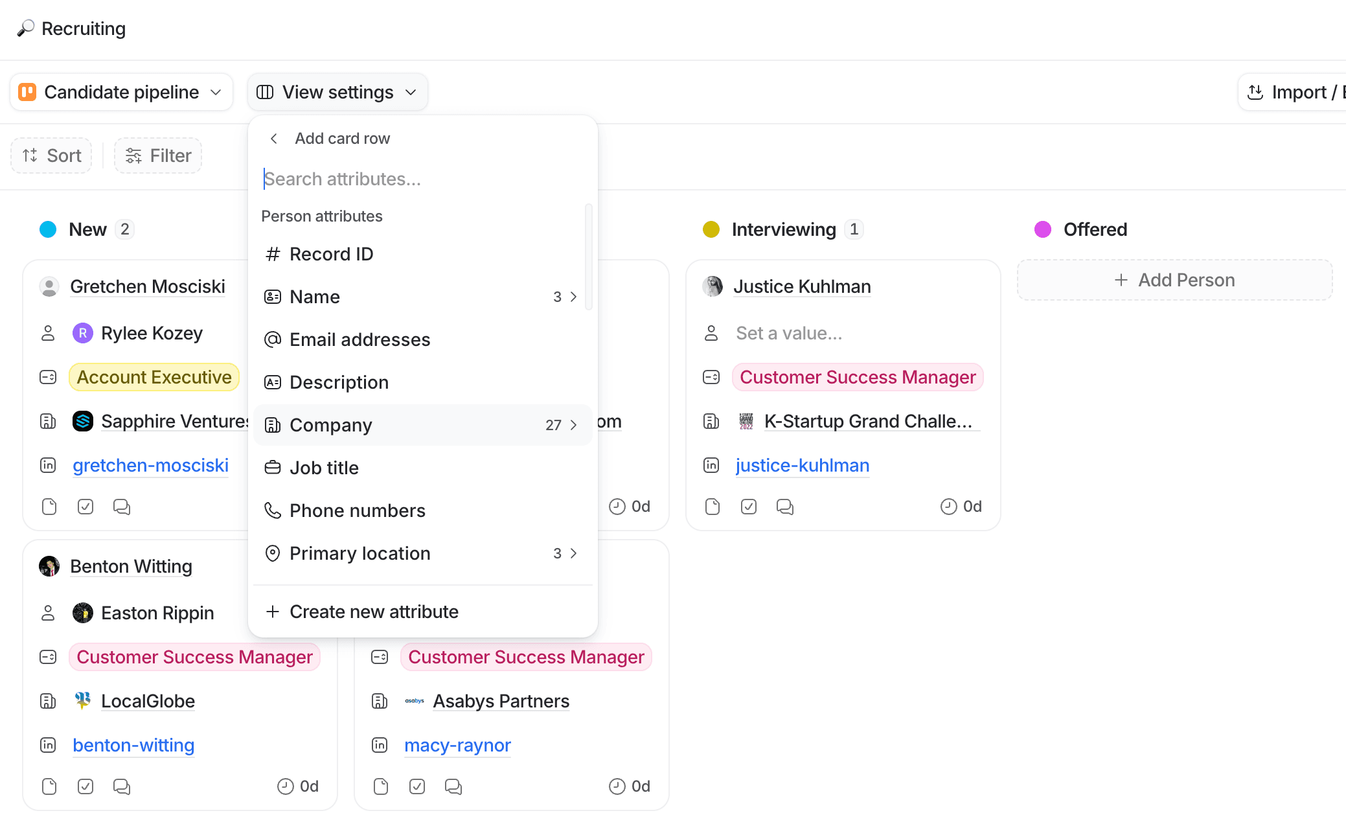Click the checklist icon on Justice Kuhlman's card
The image size is (1346, 837).
click(748, 507)
